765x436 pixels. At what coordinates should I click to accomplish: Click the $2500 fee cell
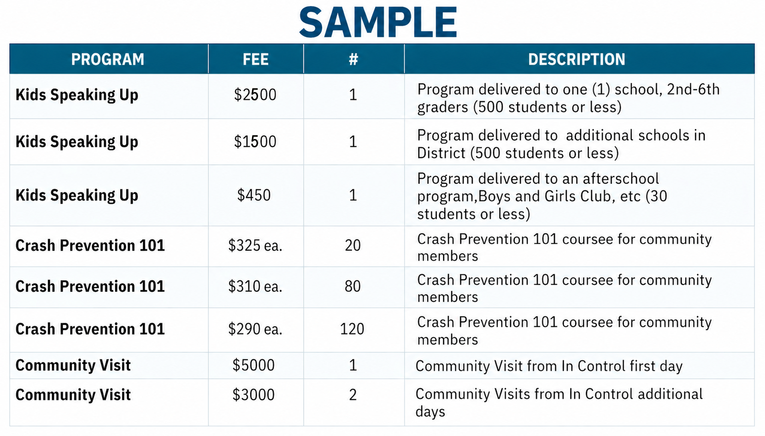tap(255, 95)
